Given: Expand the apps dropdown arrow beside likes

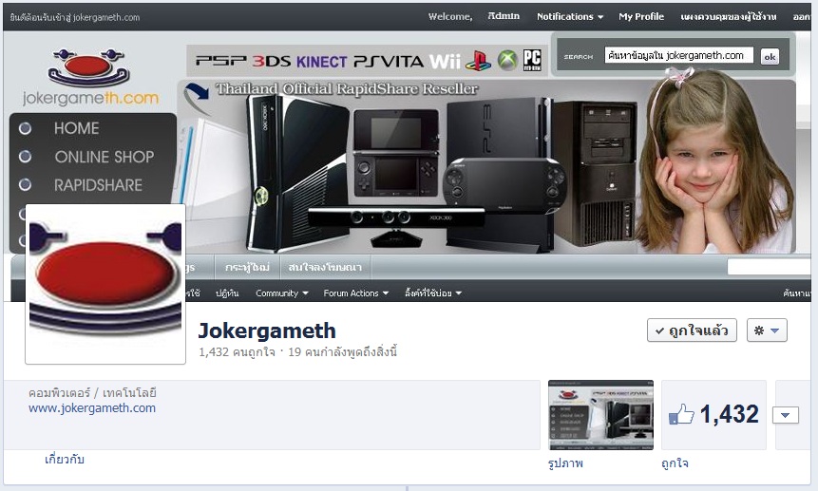Looking at the screenshot, I should [x=786, y=415].
